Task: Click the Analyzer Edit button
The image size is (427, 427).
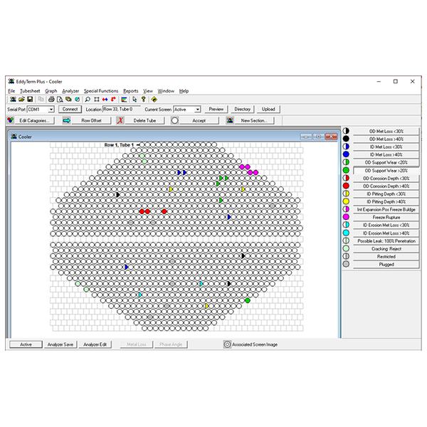Action: [x=95, y=344]
